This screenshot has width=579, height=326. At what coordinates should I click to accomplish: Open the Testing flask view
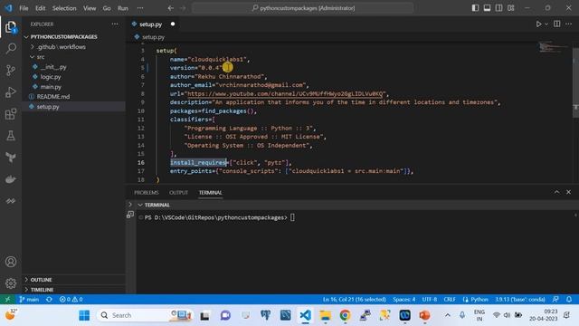pyautogui.click(x=11, y=136)
